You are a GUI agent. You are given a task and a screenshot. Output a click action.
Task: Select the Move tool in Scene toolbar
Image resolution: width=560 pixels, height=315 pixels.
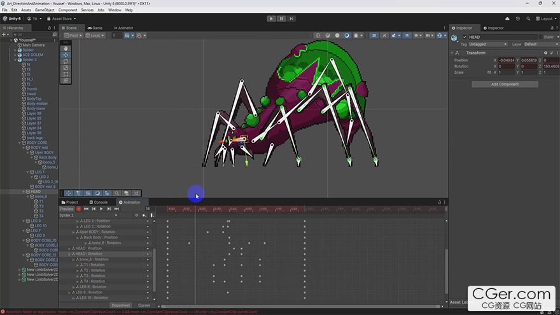coord(66,55)
